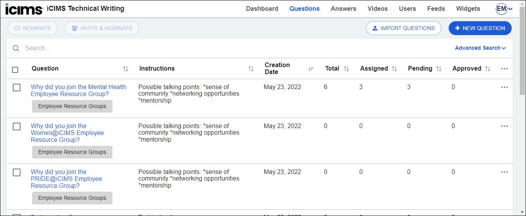Select the PRIDE@iCIMS question checkbox
The height and width of the screenshot is (216, 526).
pyautogui.click(x=17, y=172)
